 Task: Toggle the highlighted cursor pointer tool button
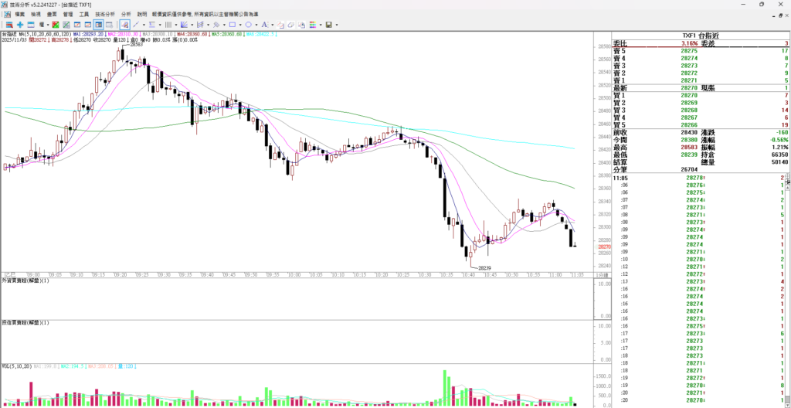coord(124,25)
